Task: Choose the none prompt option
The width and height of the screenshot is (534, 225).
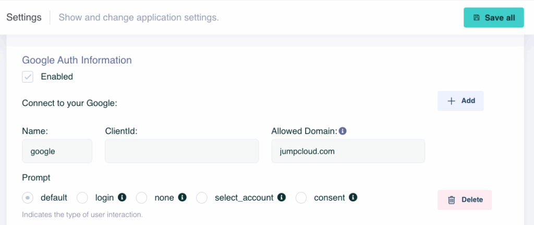Action: [x=142, y=197]
